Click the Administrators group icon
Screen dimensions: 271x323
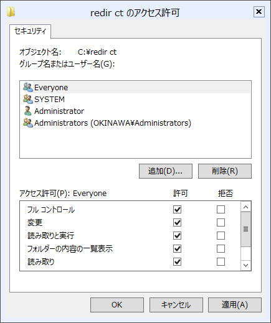pos(28,123)
